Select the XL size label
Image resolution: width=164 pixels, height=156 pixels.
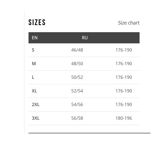click(x=34, y=91)
